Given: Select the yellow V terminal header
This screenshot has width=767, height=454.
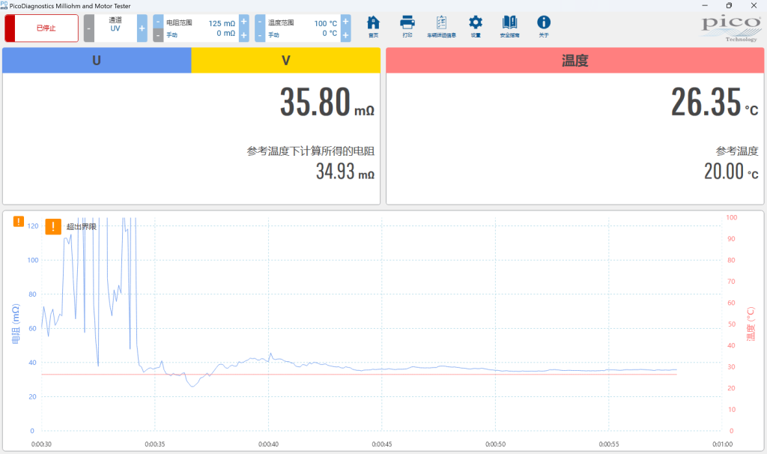Looking at the screenshot, I should pyautogui.click(x=285, y=61).
